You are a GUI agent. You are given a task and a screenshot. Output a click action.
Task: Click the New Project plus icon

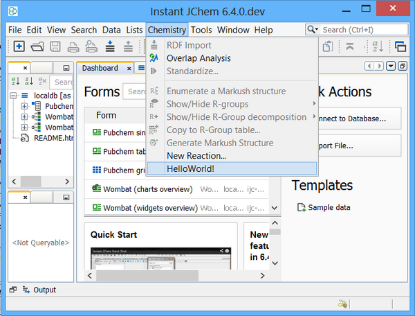pos(19,46)
